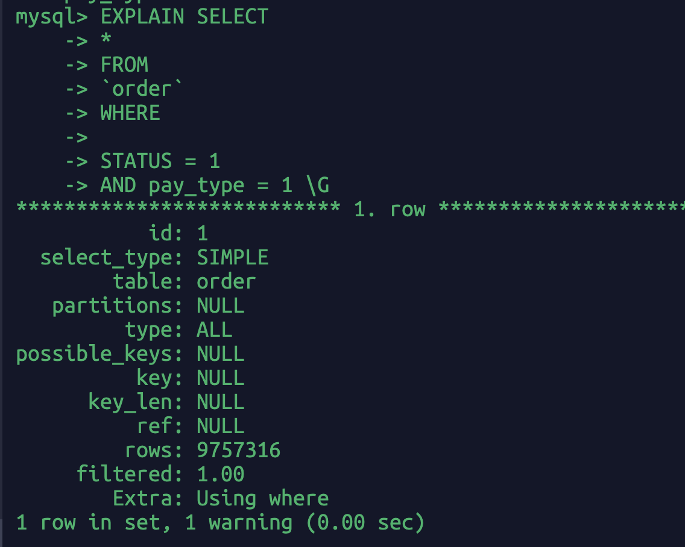Click the EXPLAIN keyword

coord(142,17)
